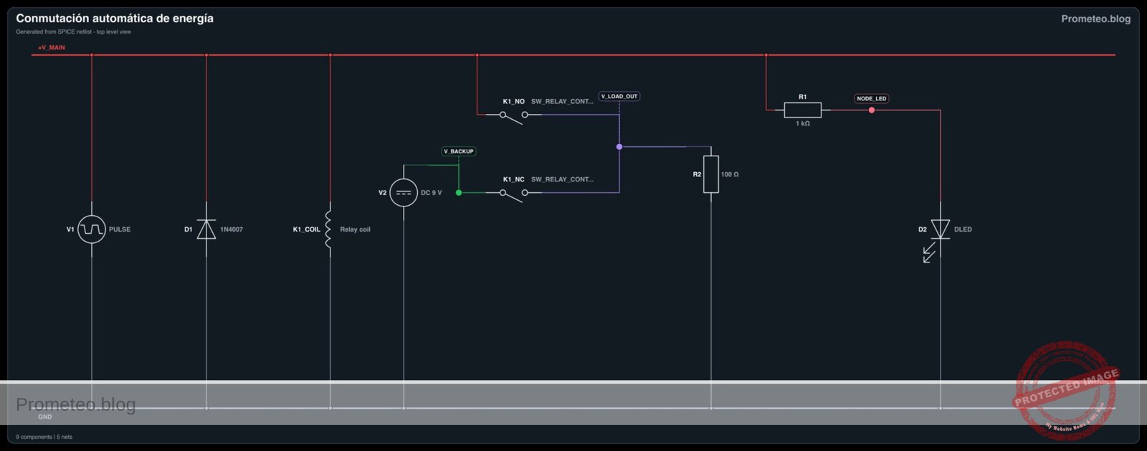
Task: Click the title Conmutación automática de energía
Action: pos(115,19)
